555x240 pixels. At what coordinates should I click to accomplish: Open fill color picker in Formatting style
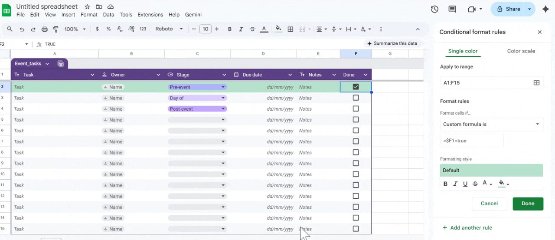click(x=503, y=184)
